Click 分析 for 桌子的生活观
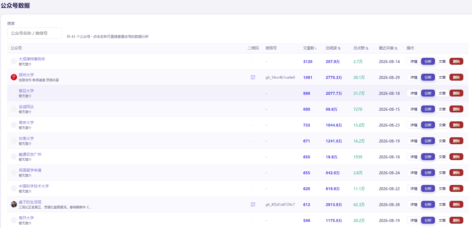The height and width of the screenshot is (228, 472). pyautogui.click(x=428, y=205)
